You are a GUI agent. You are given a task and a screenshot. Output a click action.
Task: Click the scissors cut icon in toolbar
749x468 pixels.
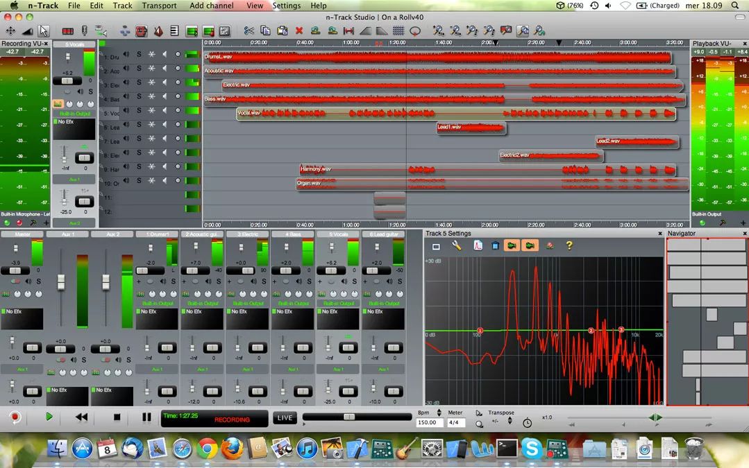tap(249, 31)
